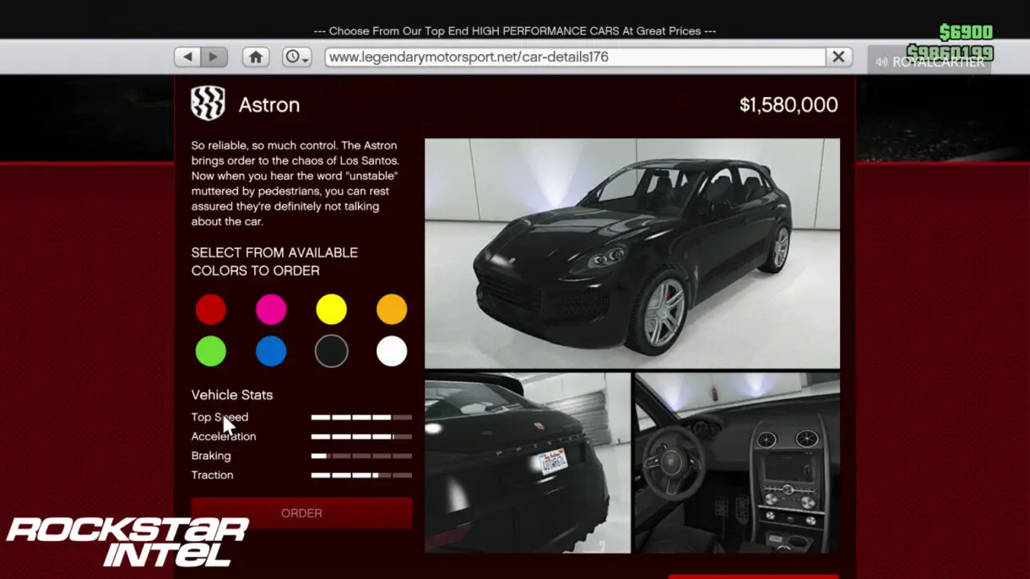This screenshot has height=579, width=1030.
Task: Select the black car color
Action: pyautogui.click(x=331, y=351)
